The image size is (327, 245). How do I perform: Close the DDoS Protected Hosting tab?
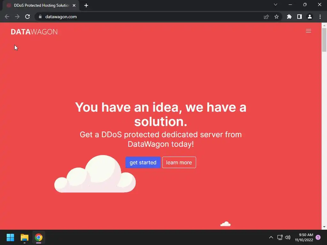[74, 5]
